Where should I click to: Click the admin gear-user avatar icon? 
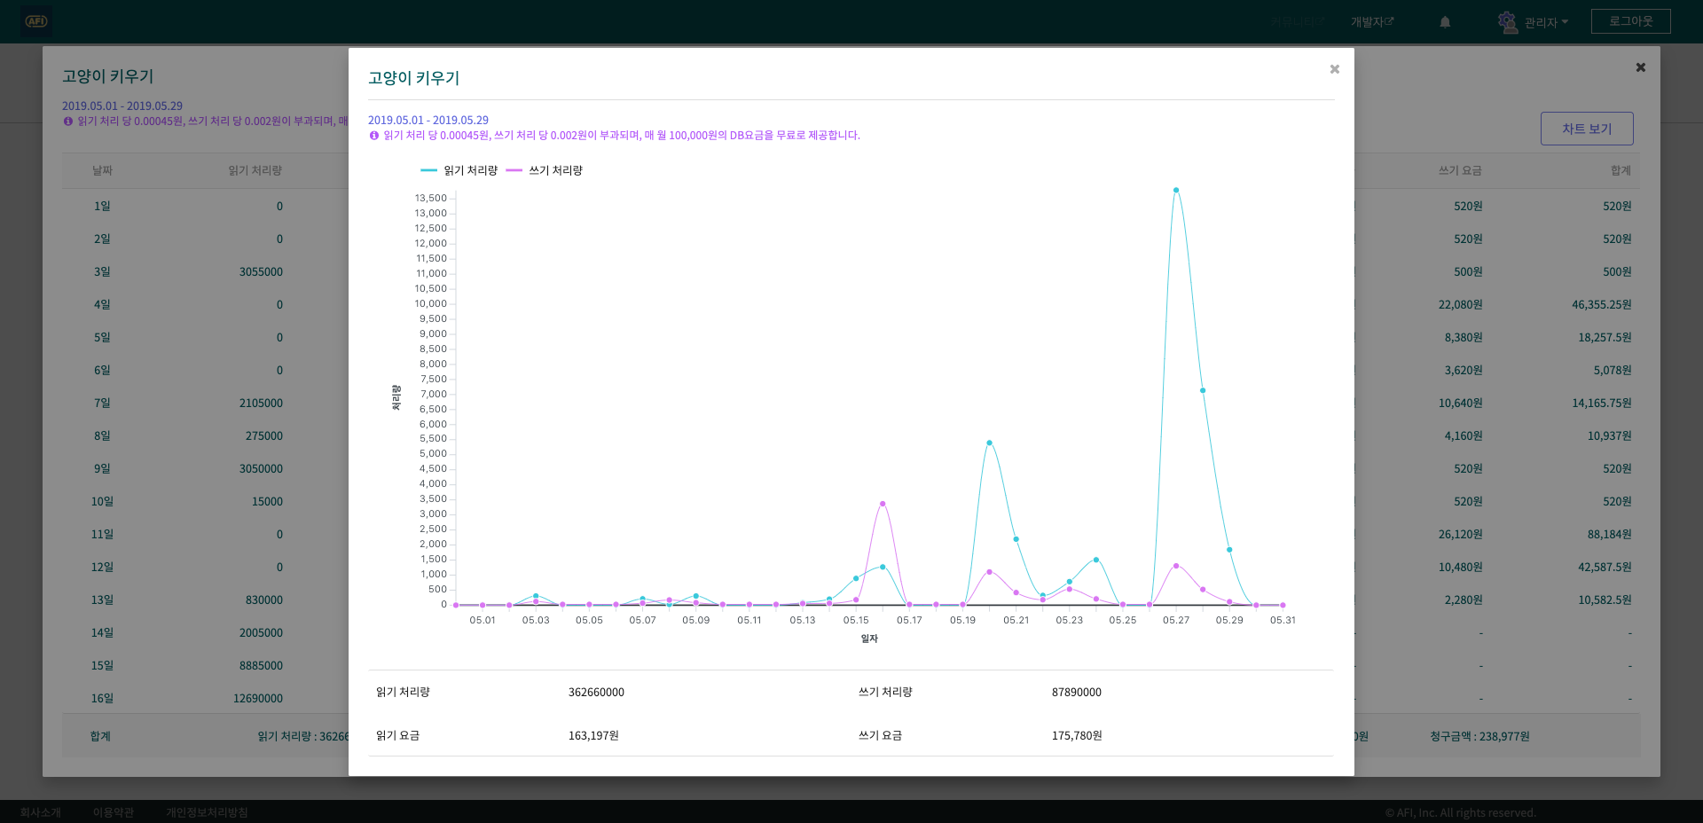pos(1507,22)
